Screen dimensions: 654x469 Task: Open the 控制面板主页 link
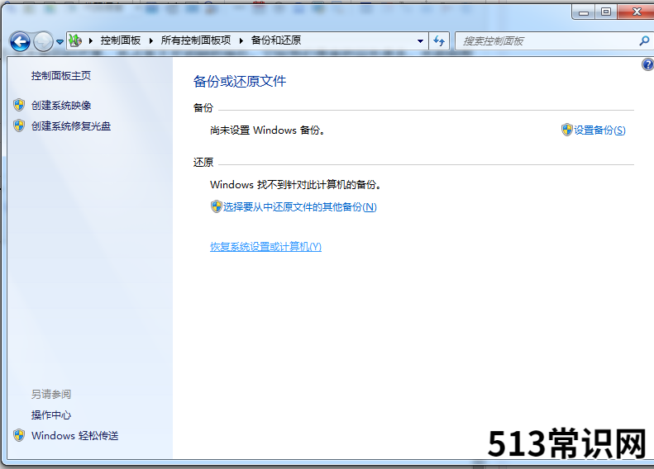point(61,75)
